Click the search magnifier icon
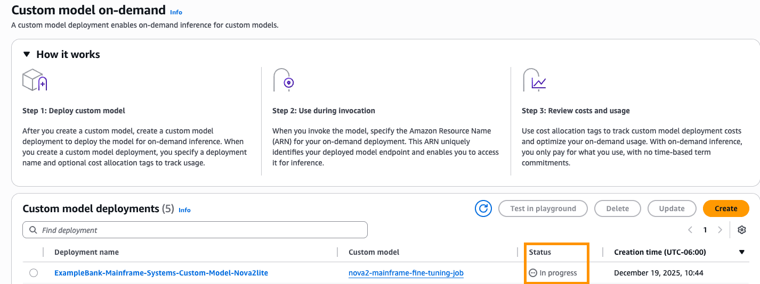Screen dimensions: 760x284 33,230
